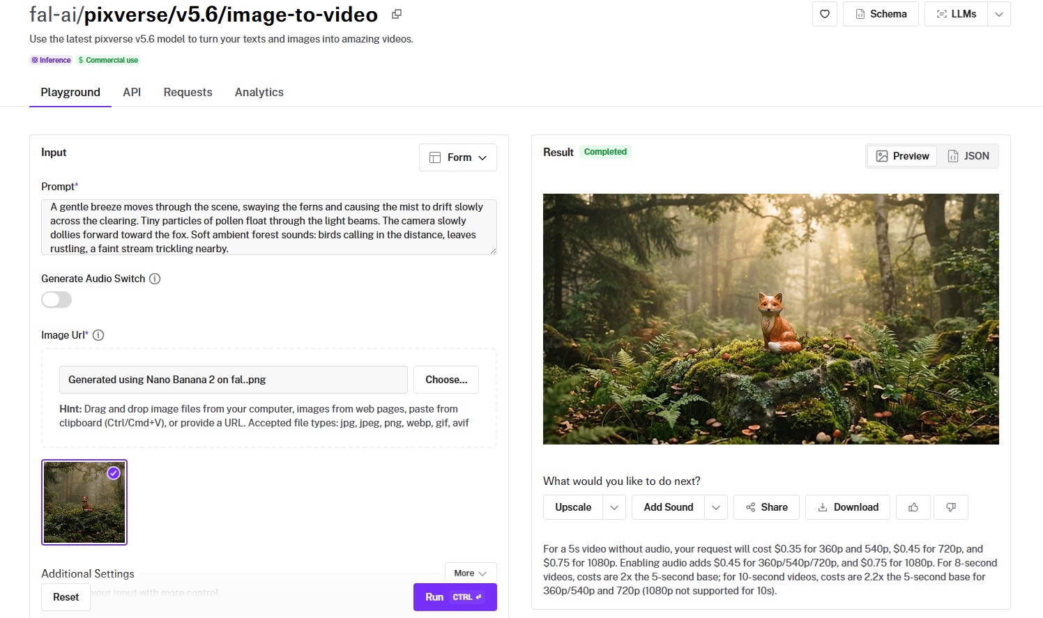Click the thumbs down icon
This screenshot has width=1043, height=618.
pos(950,507)
